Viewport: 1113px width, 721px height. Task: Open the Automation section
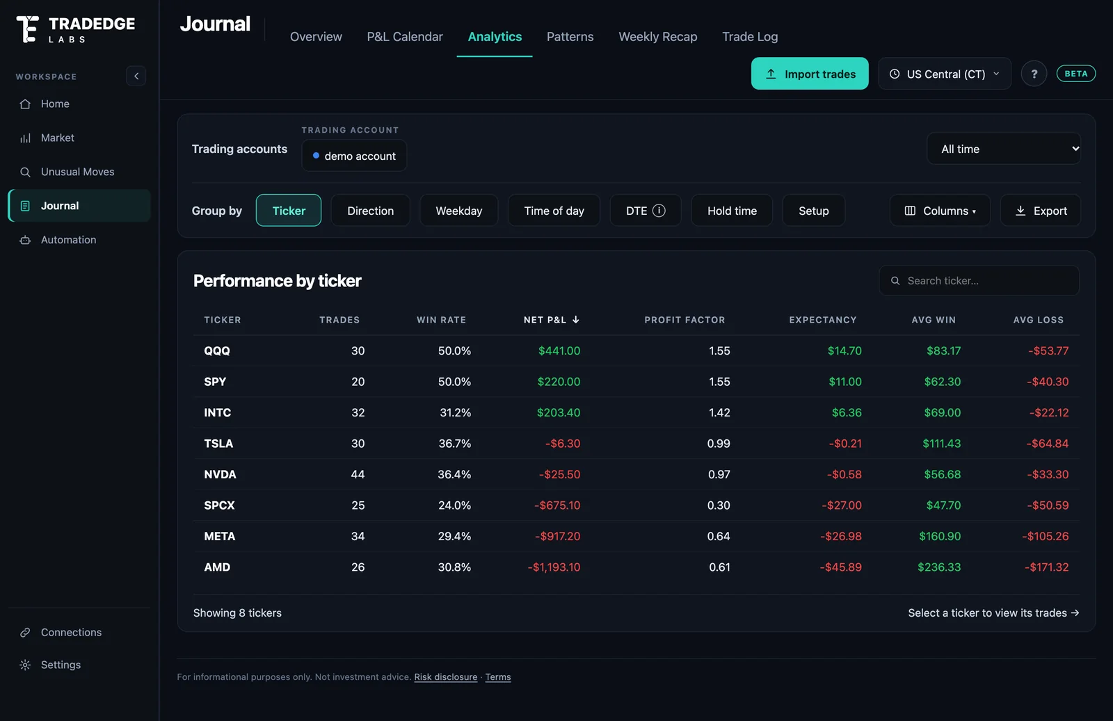79,240
